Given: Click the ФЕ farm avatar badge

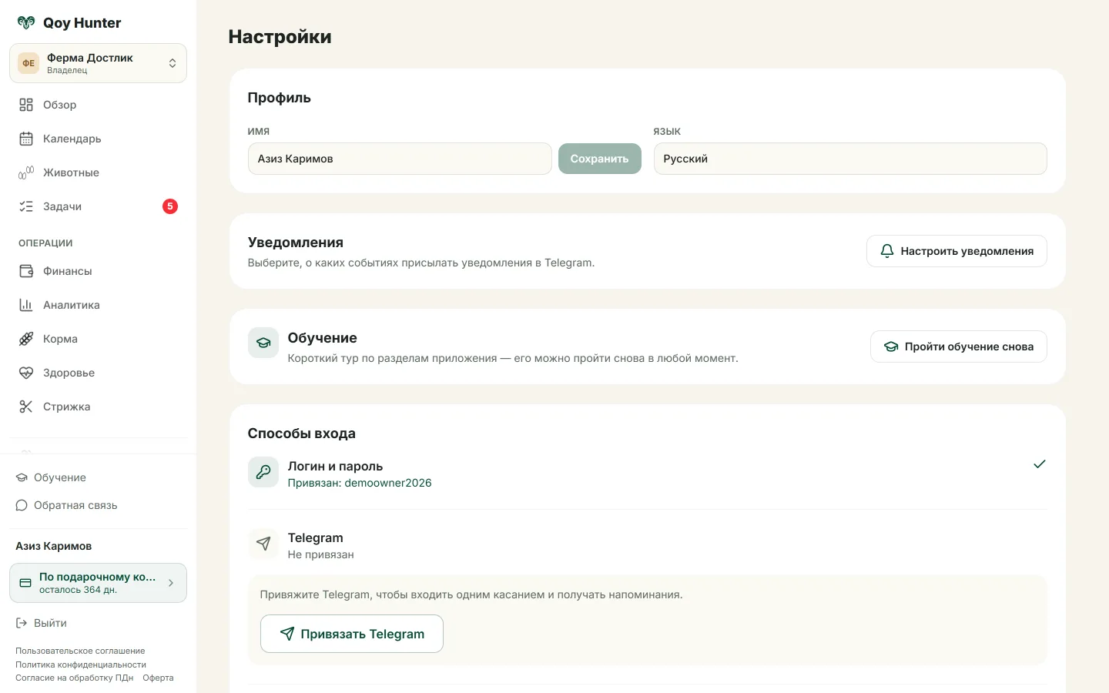Looking at the screenshot, I should coord(28,63).
